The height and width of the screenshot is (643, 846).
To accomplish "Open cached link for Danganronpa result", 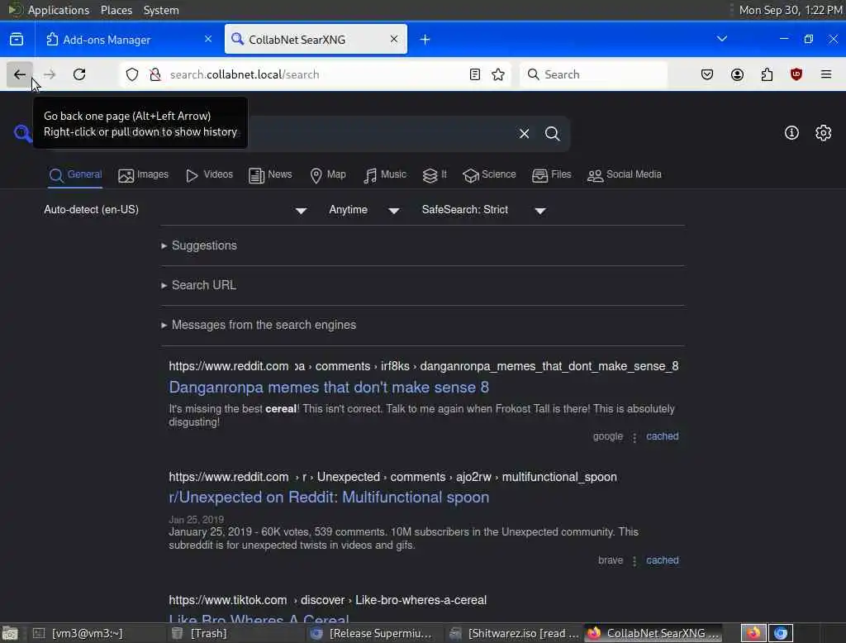I will click(662, 436).
